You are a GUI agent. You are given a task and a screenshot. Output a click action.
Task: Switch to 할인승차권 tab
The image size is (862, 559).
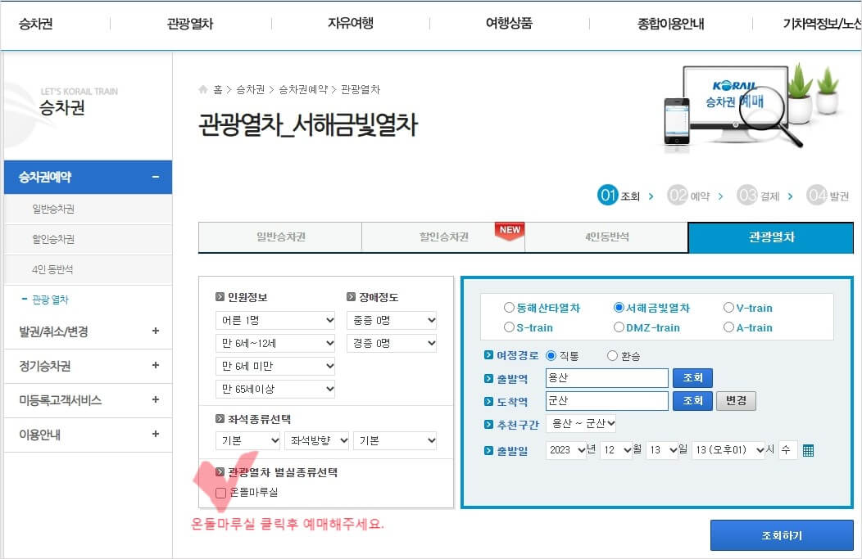[443, 237]
